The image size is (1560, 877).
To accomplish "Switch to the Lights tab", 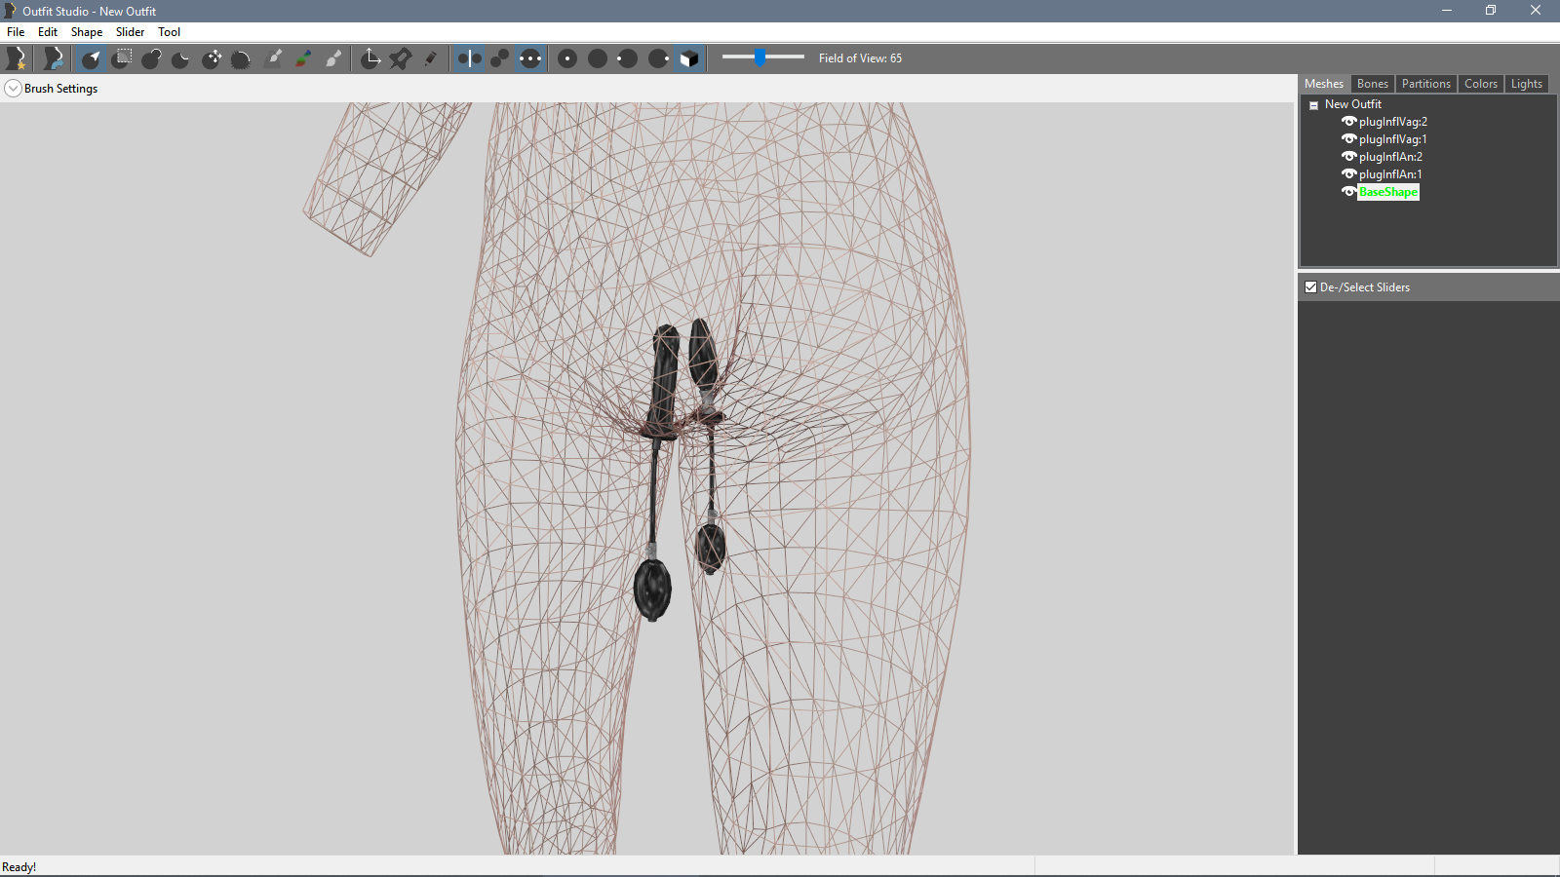I will (1526, 84).
